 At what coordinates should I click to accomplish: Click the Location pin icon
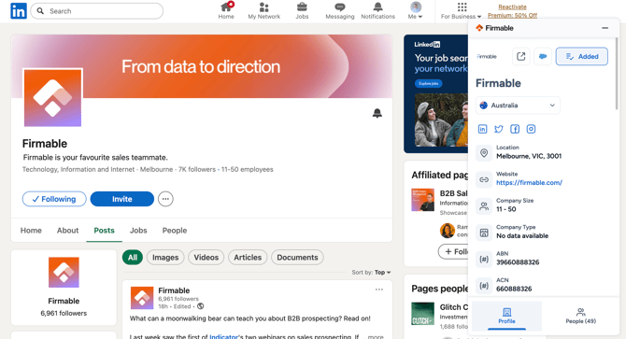(484, 153)
